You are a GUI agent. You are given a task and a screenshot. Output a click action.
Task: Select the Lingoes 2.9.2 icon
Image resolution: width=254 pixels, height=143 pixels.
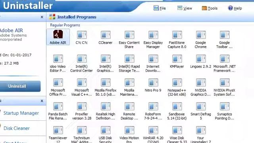201,58
